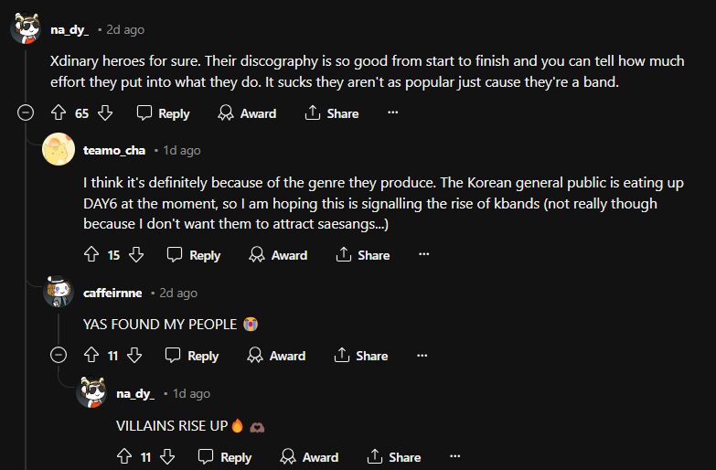Click na_dy_'s avatar on top comment
The width and height of the screenshot is (716, 470).
pyautogui.click(x=26, y=29)
